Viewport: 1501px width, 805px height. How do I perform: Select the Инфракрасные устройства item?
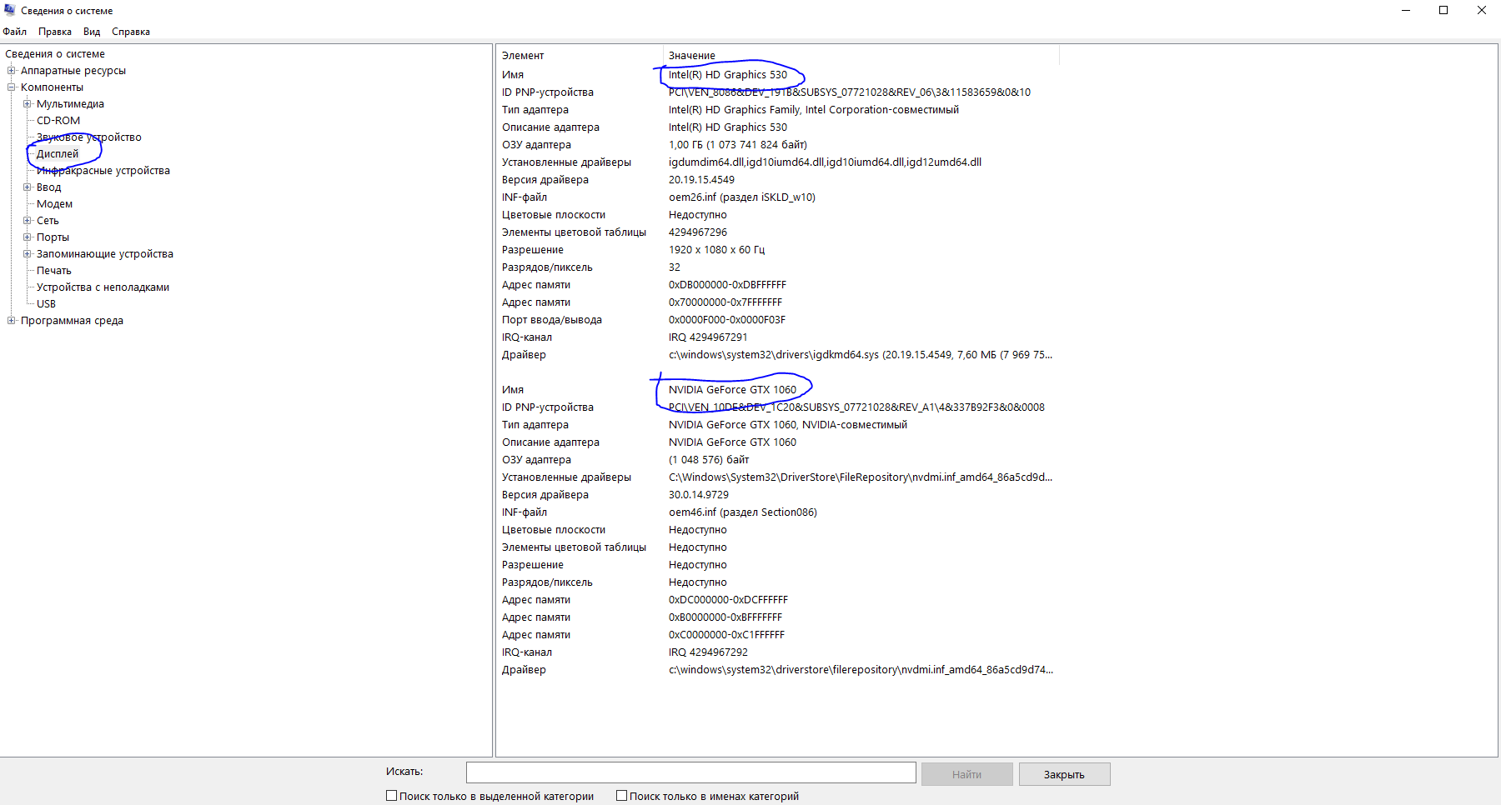[103, 171]
